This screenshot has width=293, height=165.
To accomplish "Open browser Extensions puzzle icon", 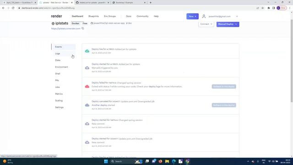I will click(x=269, y=8).
